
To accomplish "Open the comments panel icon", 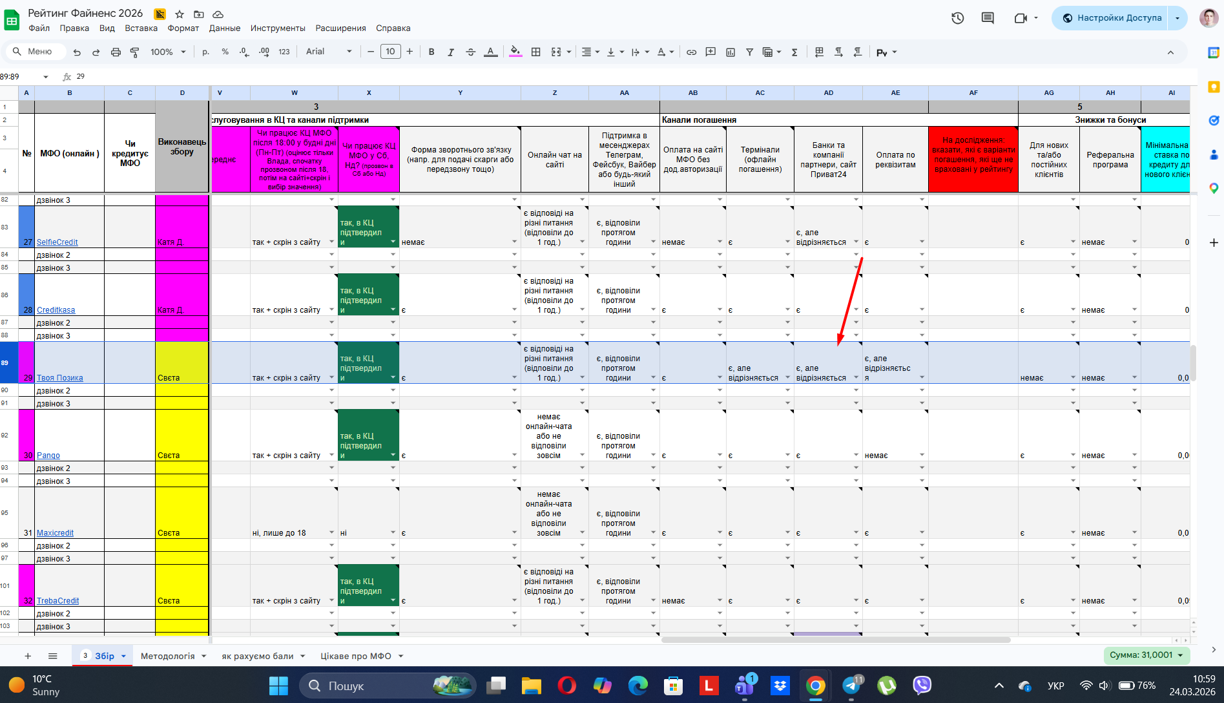I will pyautogui.click(x=988, y=18).
